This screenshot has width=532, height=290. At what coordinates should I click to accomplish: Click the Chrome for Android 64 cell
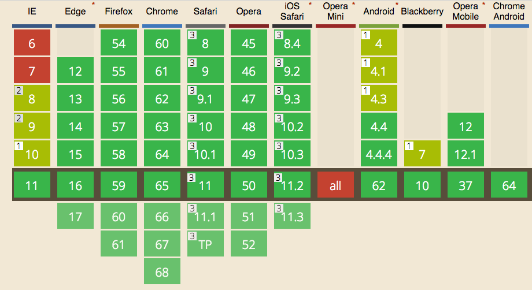[509, 185]
